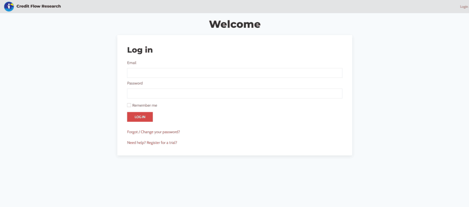Viewport: 469px width, 207px height.
Task: Click the page background below login card
Action: coord(234,182)
